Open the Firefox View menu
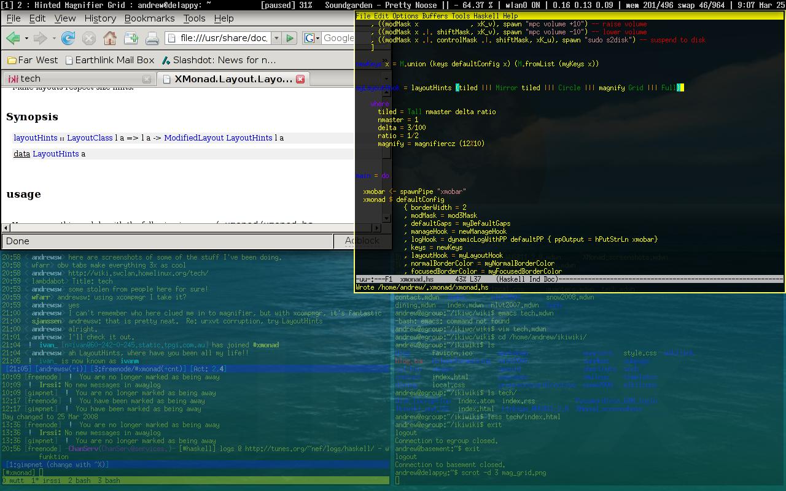 [x=65, y=18]
